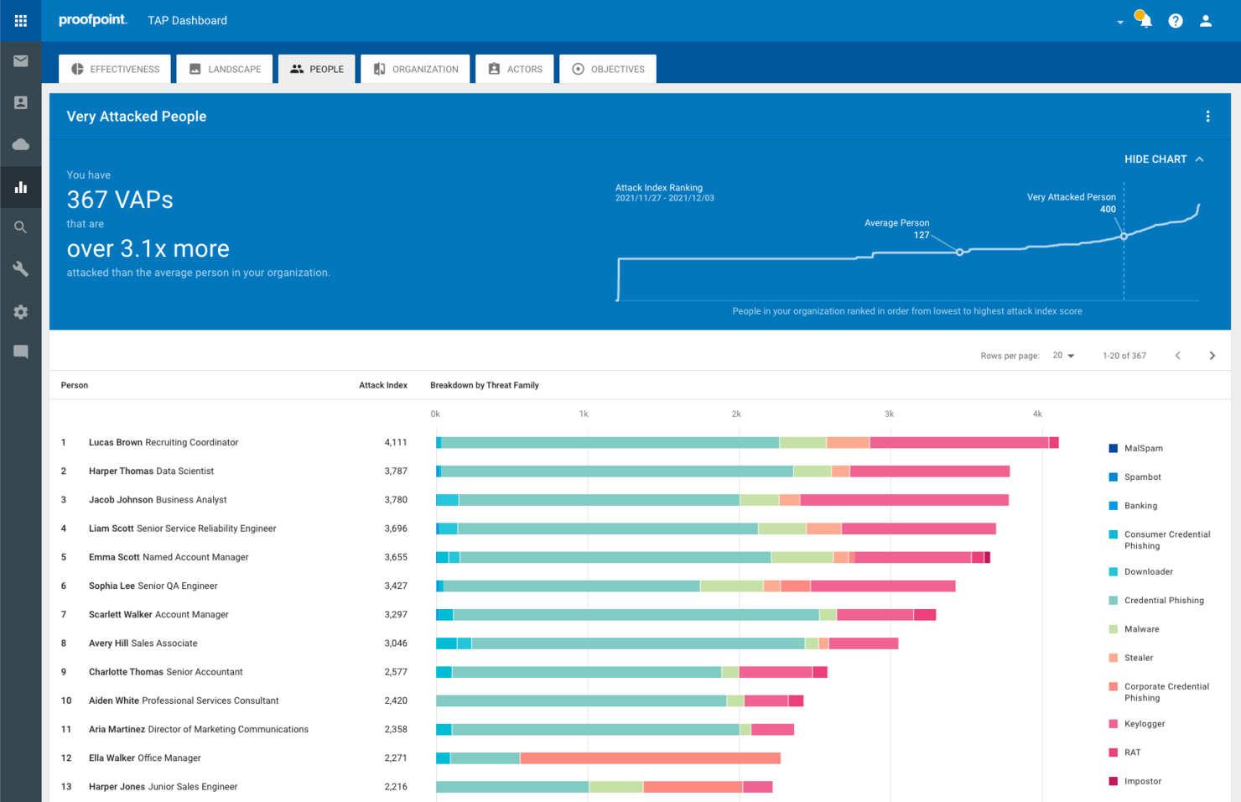Image resolution: width=1241 pixels, height=802 pixels.
Task: Select the contacts card icon in the sidebar
Action: tap(20, 102)
